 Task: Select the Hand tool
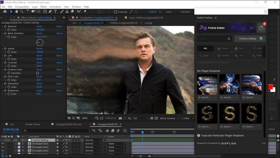point(17,12)
